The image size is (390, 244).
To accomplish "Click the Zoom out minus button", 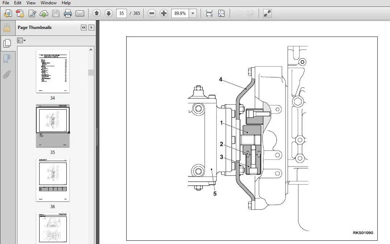I will 152,13.
